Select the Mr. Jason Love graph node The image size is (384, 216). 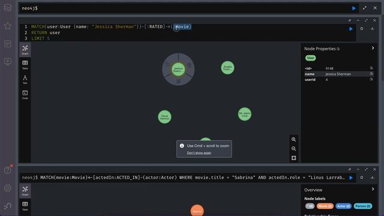pos(245,114)
